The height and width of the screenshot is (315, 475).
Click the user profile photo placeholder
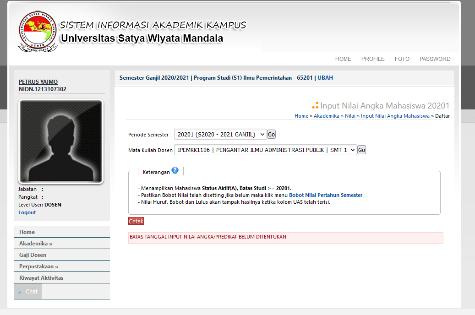(x=61, y=141)
